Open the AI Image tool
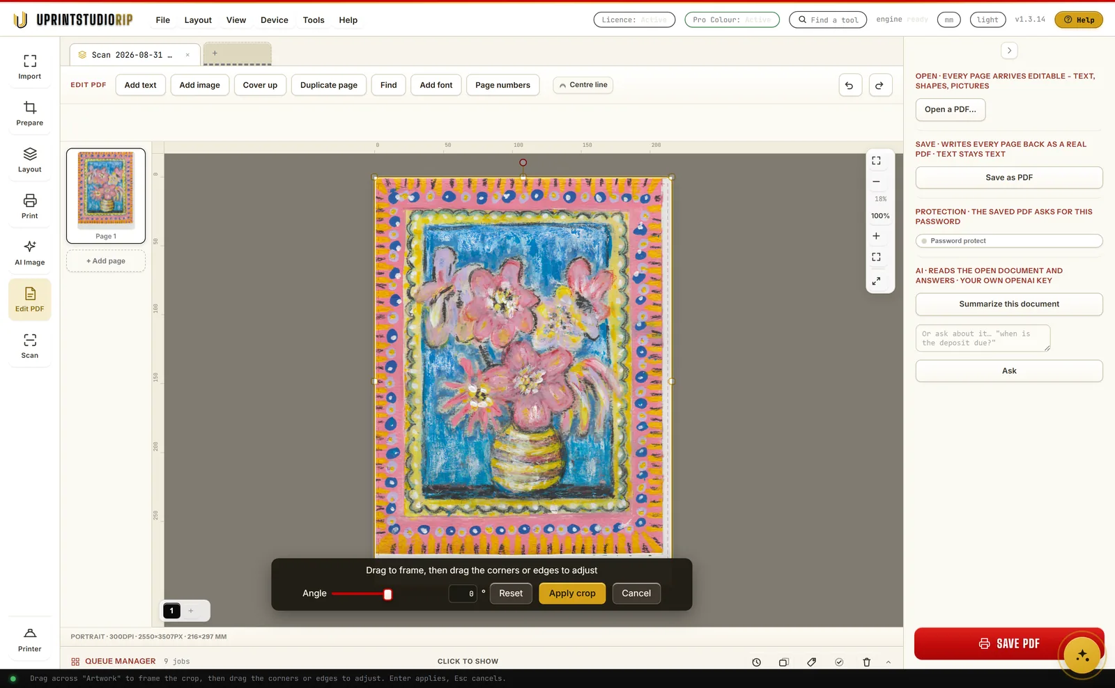Screen dimensions: 1115x688 pos(29,253)
